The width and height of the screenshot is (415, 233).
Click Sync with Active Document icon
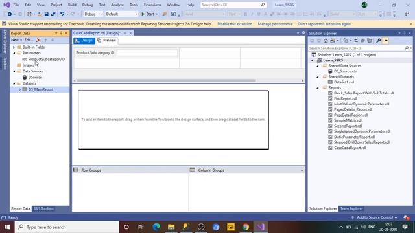356,41
